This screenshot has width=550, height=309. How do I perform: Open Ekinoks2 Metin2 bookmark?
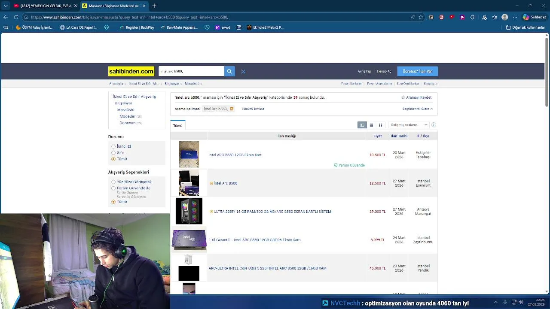click(265, 27)
